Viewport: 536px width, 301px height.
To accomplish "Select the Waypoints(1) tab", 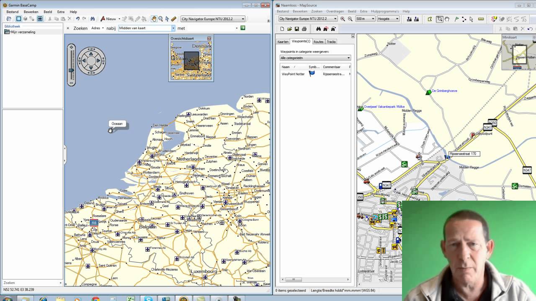I will 301,41.
